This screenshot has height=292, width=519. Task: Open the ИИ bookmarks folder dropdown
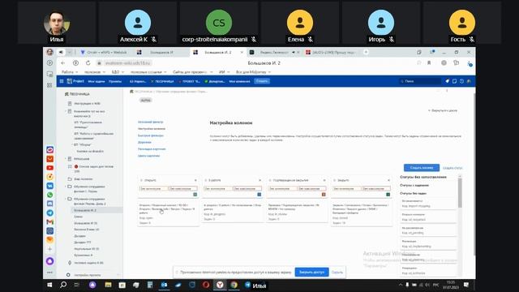(224, 72)
